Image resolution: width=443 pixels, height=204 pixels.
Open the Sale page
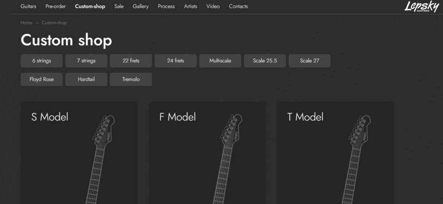[x=119, y=7]
